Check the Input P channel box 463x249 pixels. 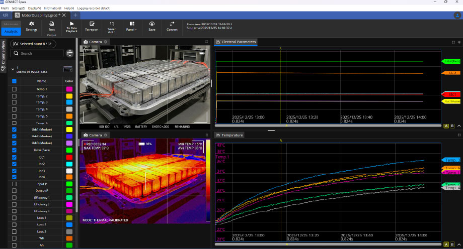click(14, 184)
